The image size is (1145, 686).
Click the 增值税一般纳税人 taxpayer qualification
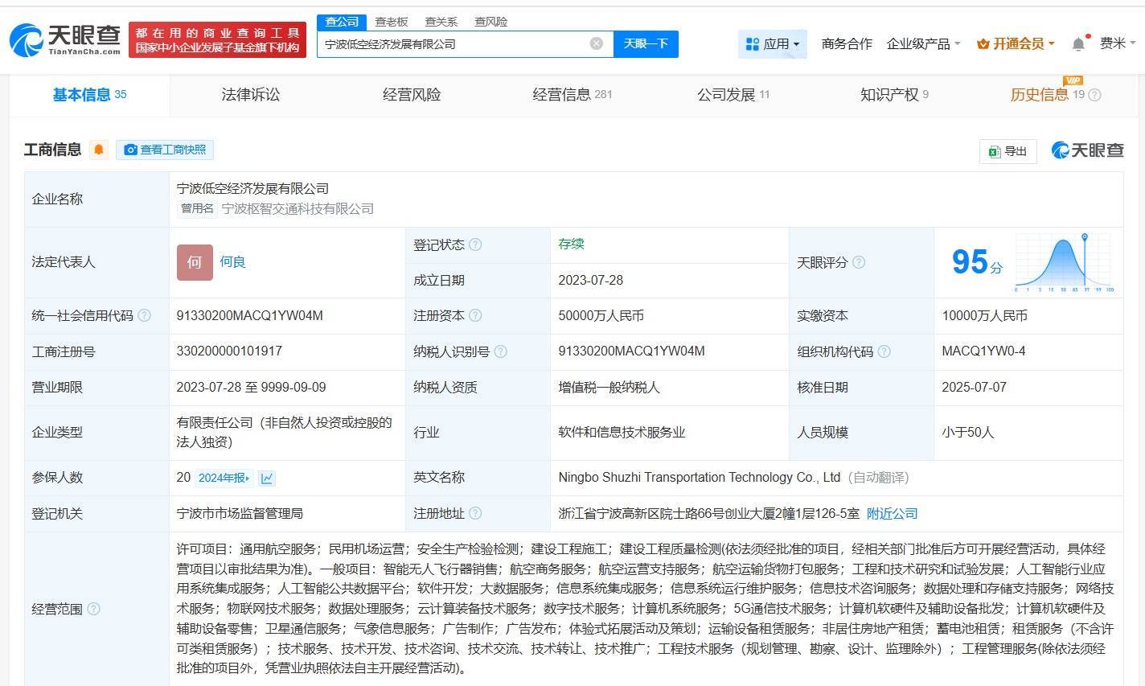(x=609, y=387)
